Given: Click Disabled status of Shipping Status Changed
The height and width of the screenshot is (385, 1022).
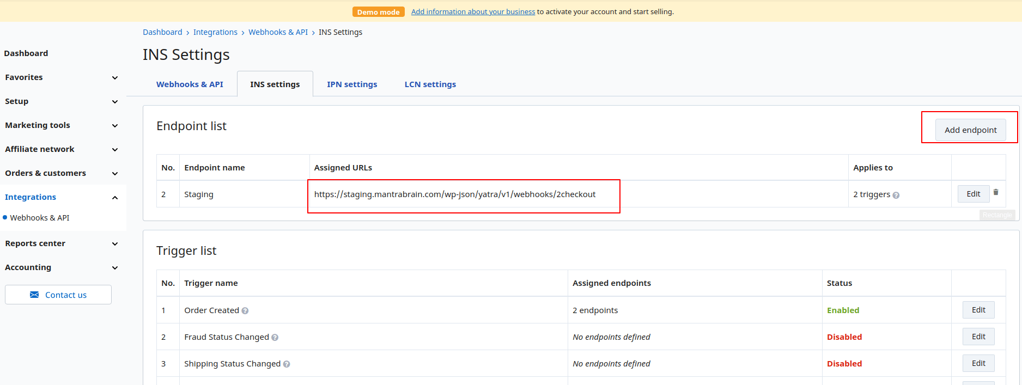Looking at the screenshot, I should click(844, 364).
